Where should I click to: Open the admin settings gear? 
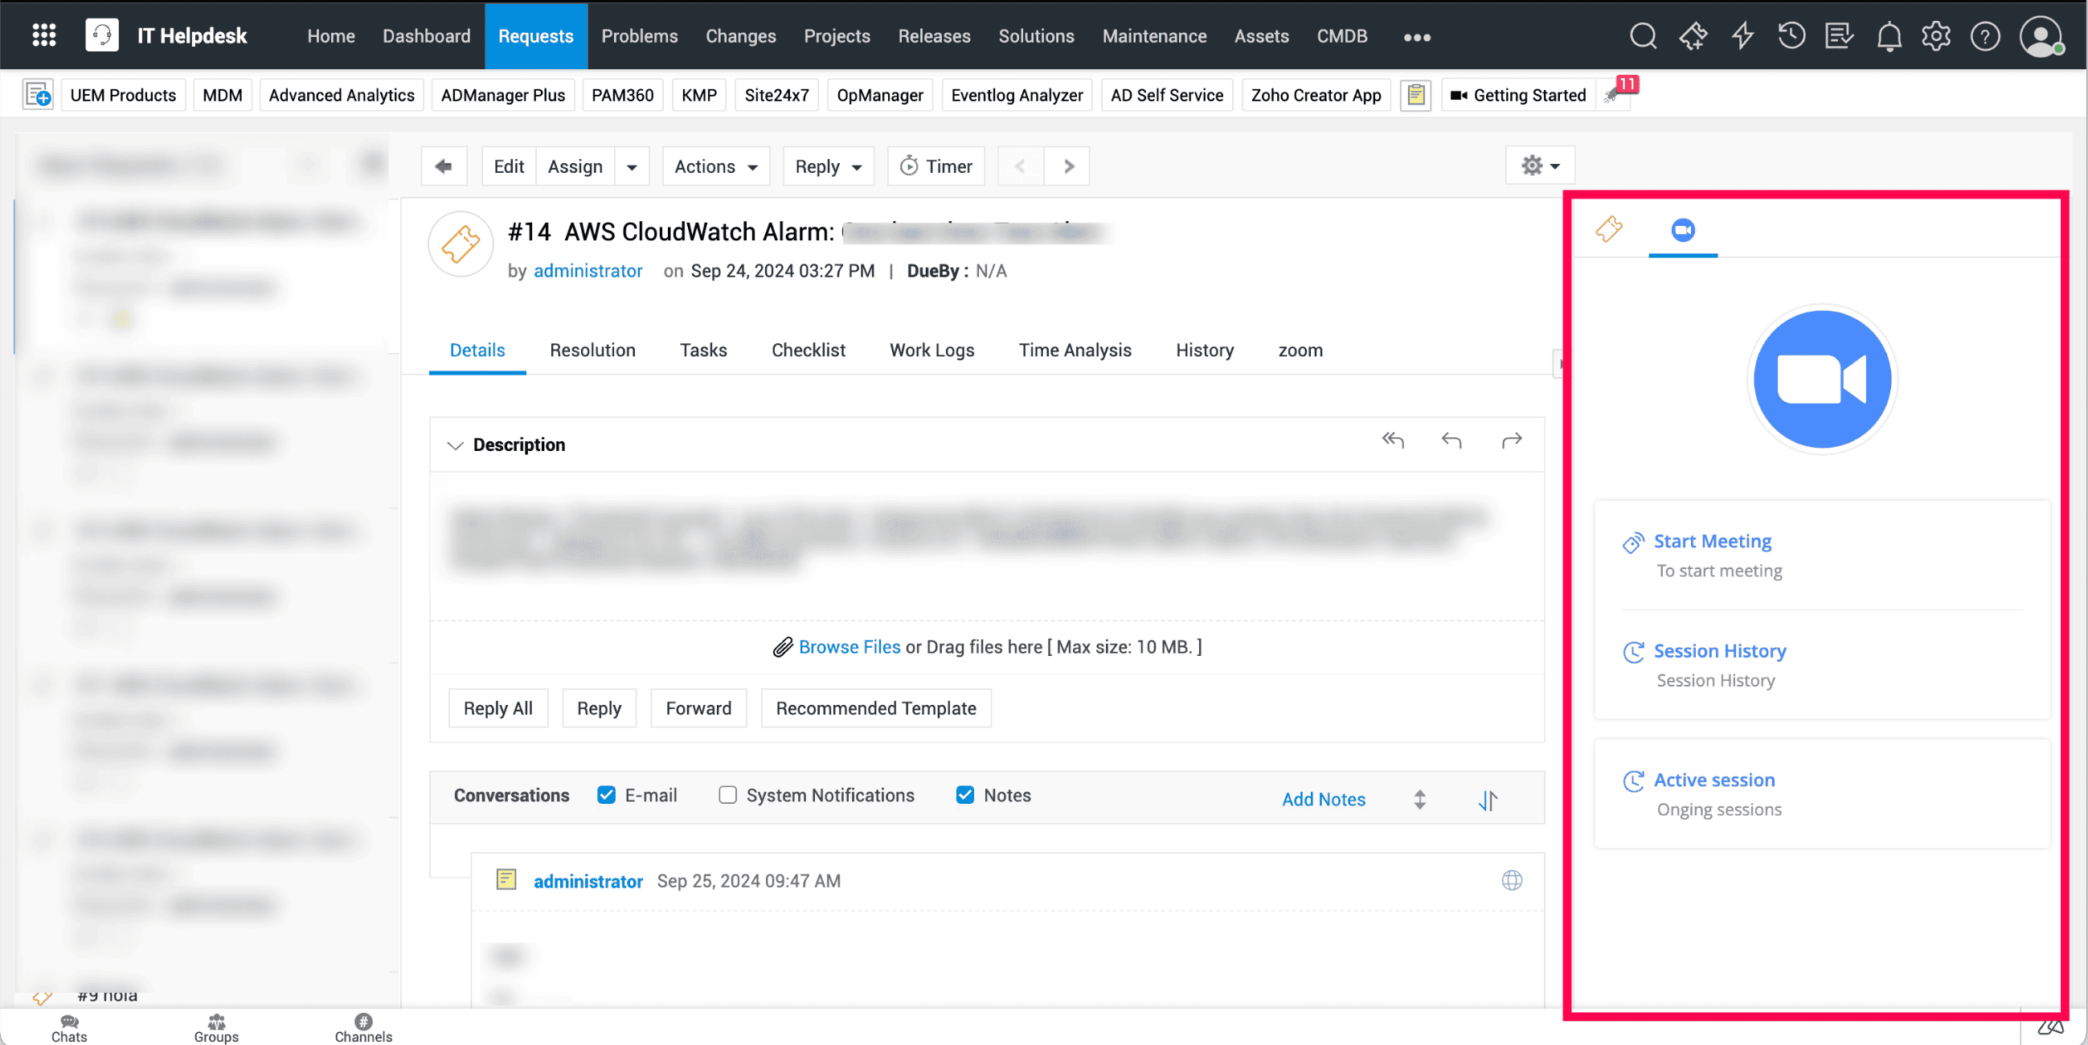[1935, 35]
